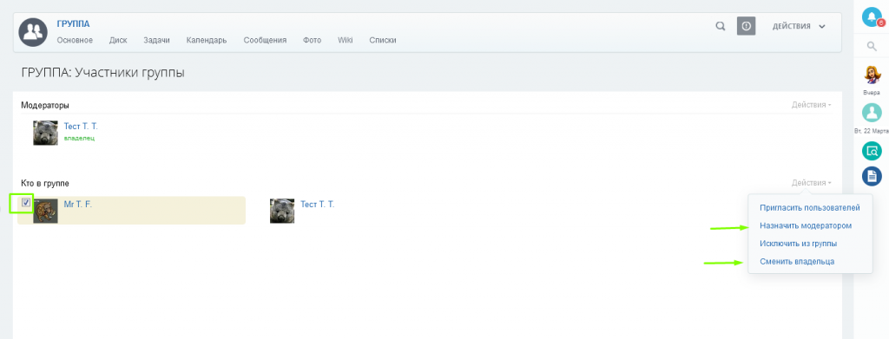This screenshot has height=339, width=889.
Task: Switch to the Wiki tab
Action: click(x=346, y=40)
